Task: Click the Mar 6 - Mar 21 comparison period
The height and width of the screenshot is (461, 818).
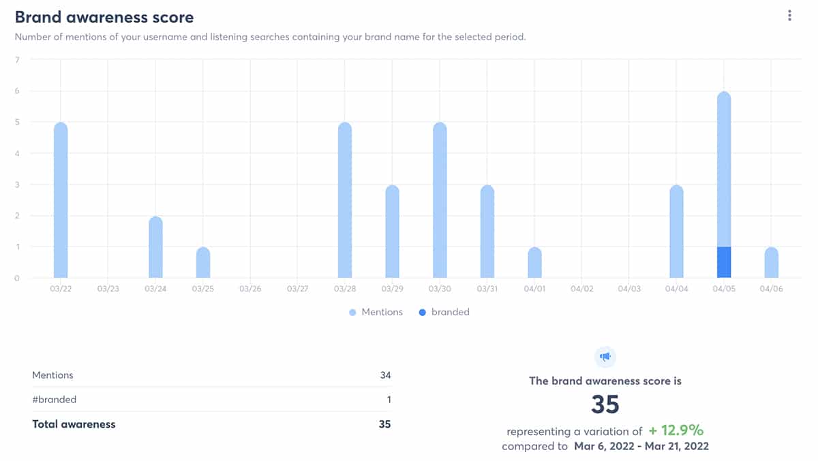Action: click(x=641, y=447)
